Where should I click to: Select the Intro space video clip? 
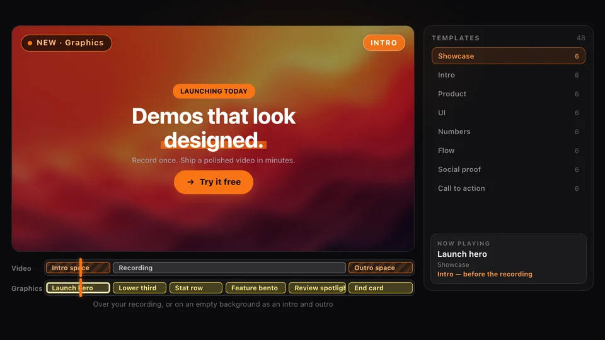click(x=78, y=268)
